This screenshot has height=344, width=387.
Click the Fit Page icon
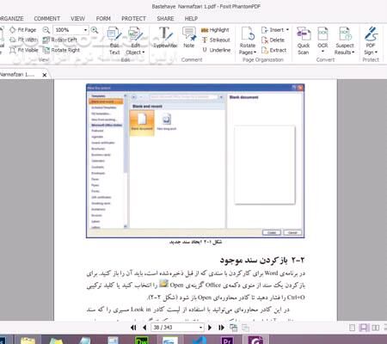click(13, 29)
